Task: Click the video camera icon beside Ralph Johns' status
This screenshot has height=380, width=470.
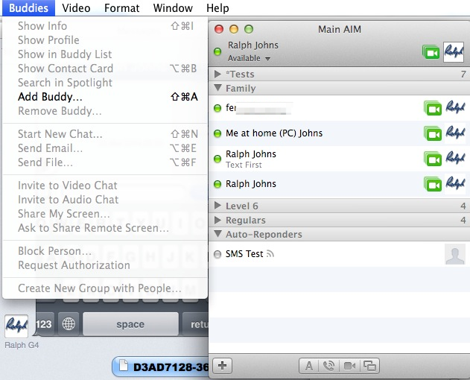Action: pyautogui.click(x=431, y=52)
